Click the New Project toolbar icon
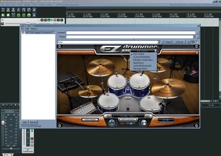The height and width of the screenshot is (156, 221). click(3, 10)
